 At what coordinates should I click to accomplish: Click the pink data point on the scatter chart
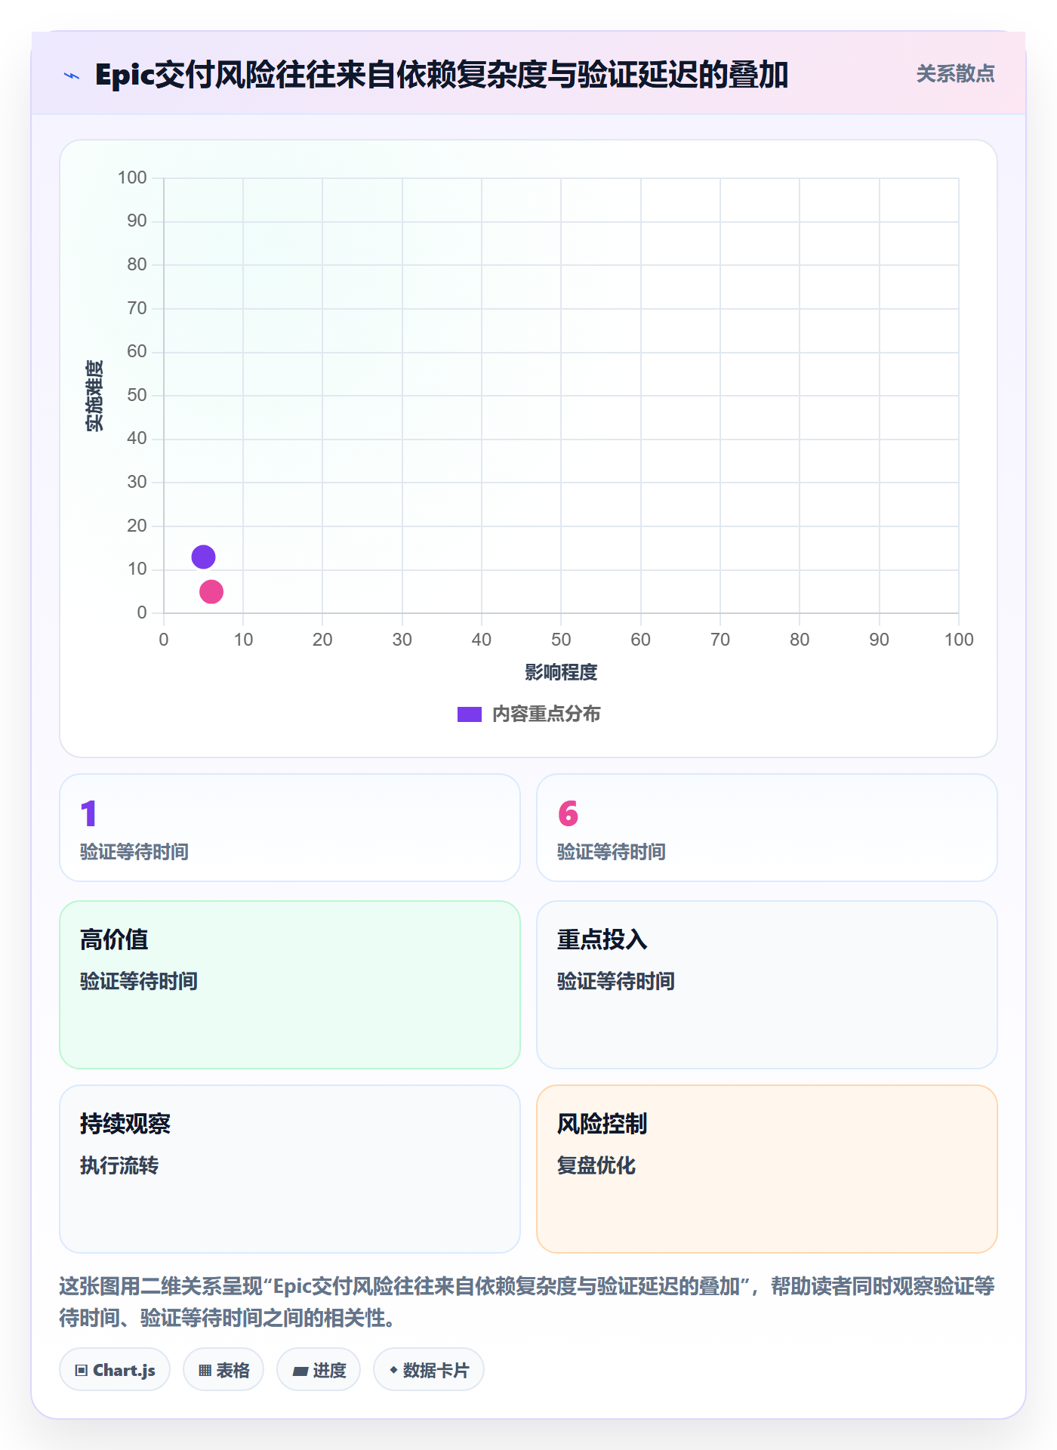(x=211, y=592)
